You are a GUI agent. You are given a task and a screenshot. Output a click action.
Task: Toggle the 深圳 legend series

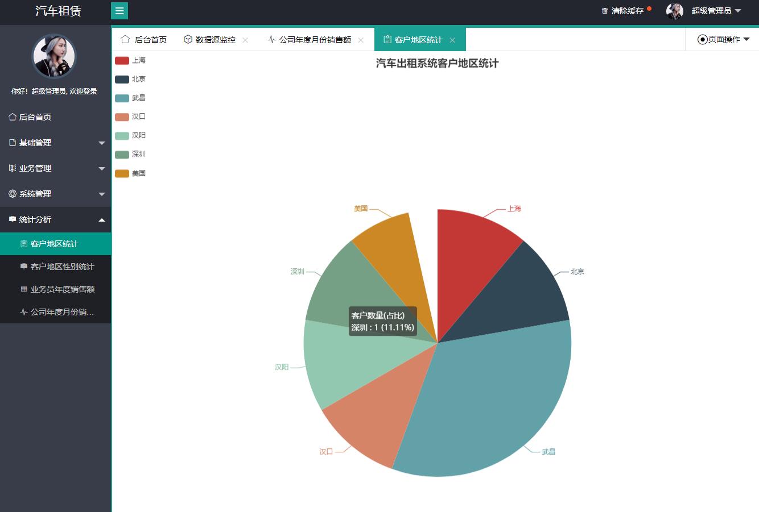point(130,154)
